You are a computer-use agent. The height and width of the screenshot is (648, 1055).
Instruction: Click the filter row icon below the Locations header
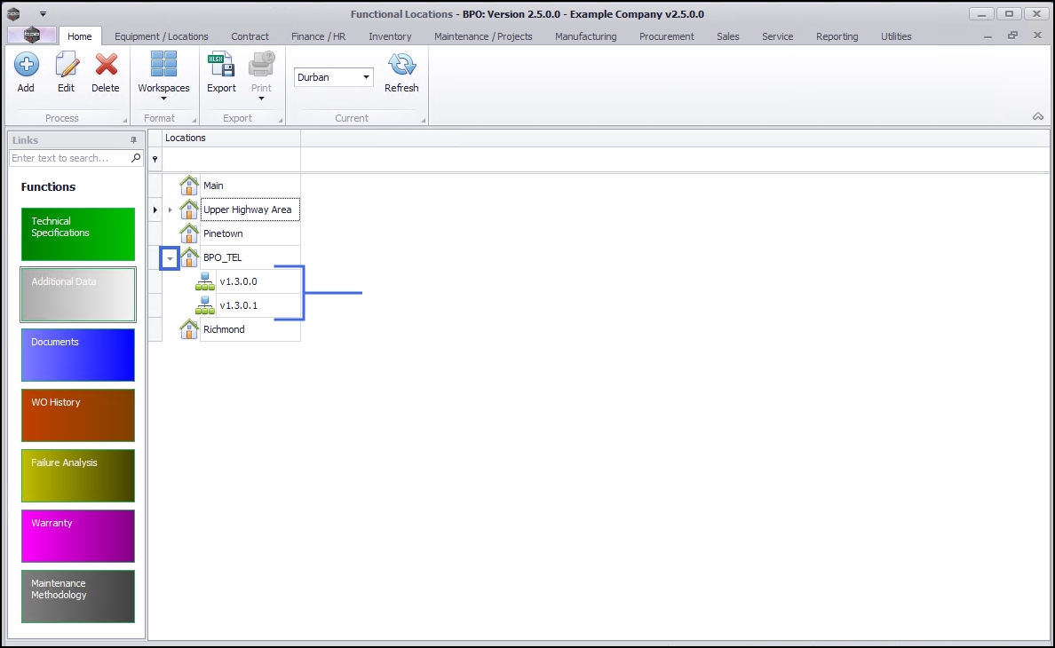[155, 159]
